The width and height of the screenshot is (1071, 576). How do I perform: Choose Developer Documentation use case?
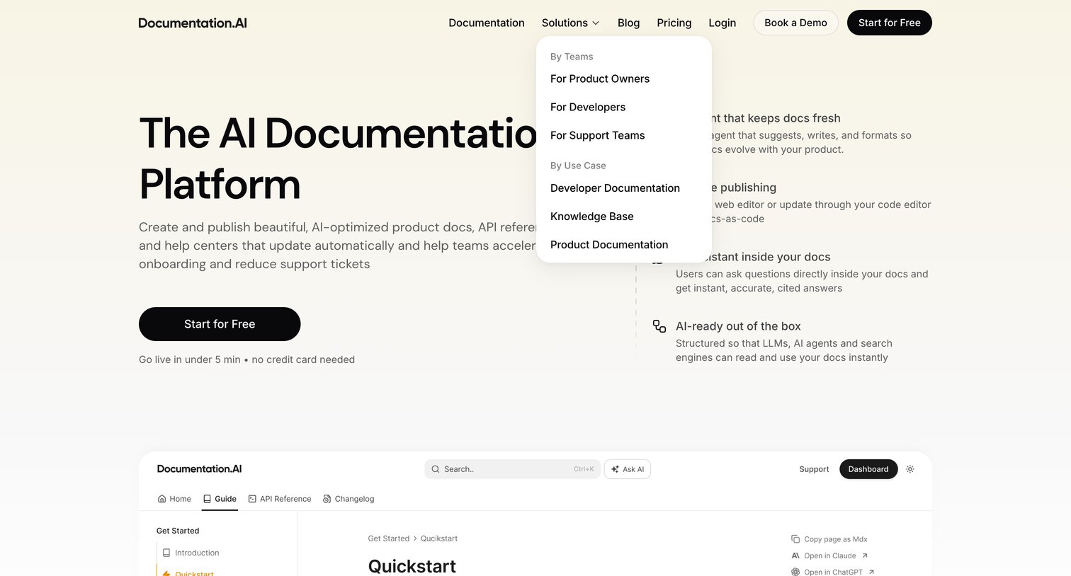click(x=615, y=188)
